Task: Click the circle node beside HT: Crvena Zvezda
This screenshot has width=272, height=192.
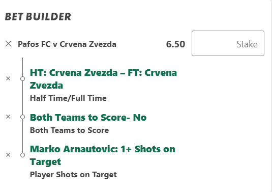Action: (x=22, y=79)
